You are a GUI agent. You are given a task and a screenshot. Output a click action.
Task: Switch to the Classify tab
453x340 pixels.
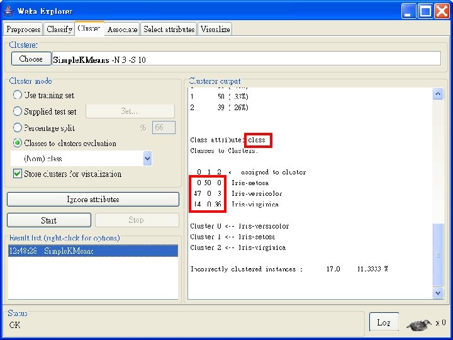click(x=59, y=29)
